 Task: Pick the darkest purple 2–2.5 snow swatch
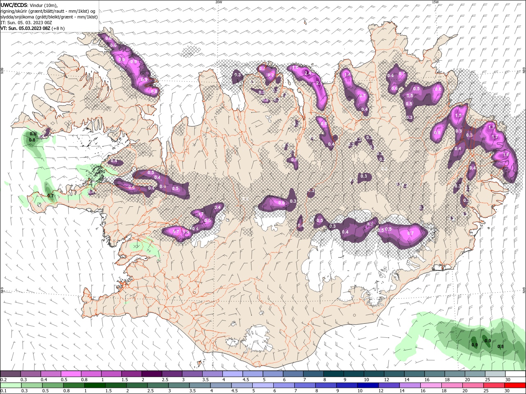152,374
